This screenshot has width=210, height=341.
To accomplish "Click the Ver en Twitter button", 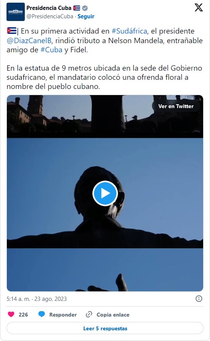I will (x=176, y=106).
